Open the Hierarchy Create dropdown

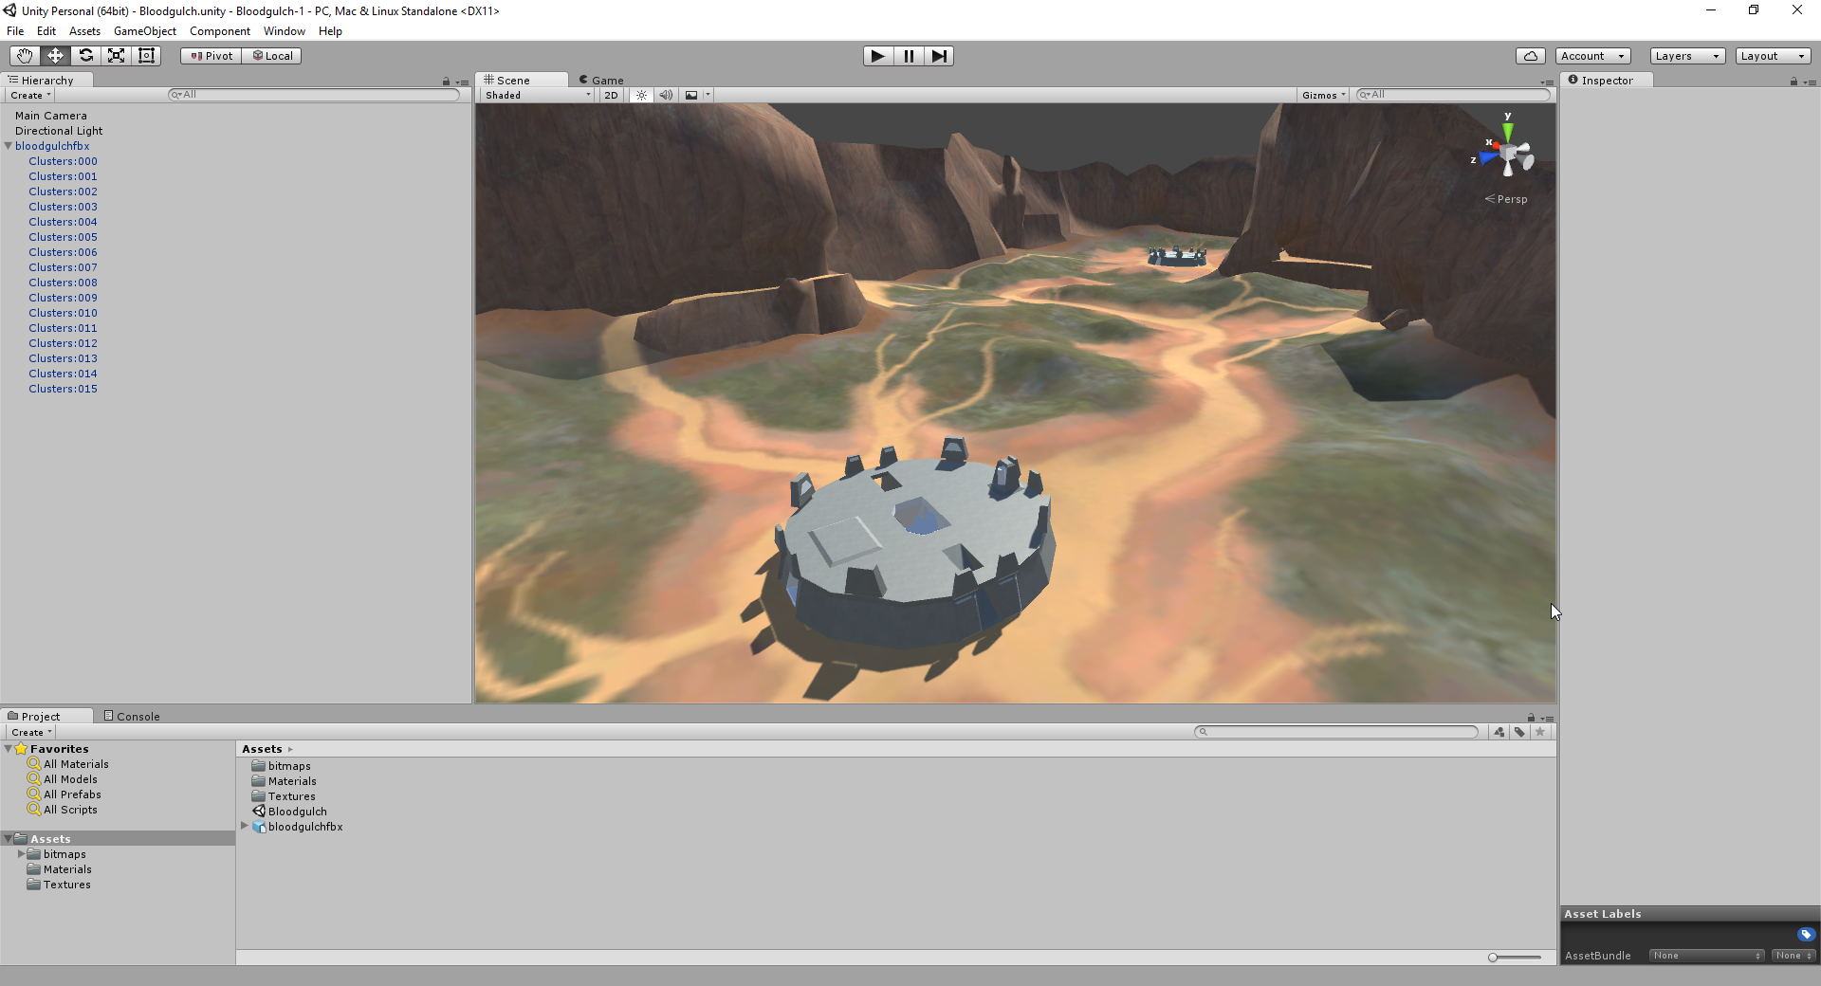(31, 95)
